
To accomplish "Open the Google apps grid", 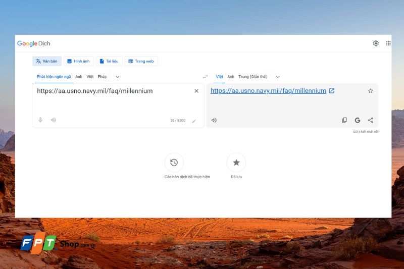I will [x=388, y=43].
